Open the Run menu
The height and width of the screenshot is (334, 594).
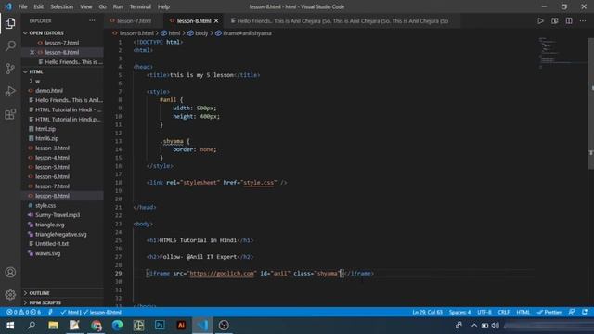click(118, 6)
